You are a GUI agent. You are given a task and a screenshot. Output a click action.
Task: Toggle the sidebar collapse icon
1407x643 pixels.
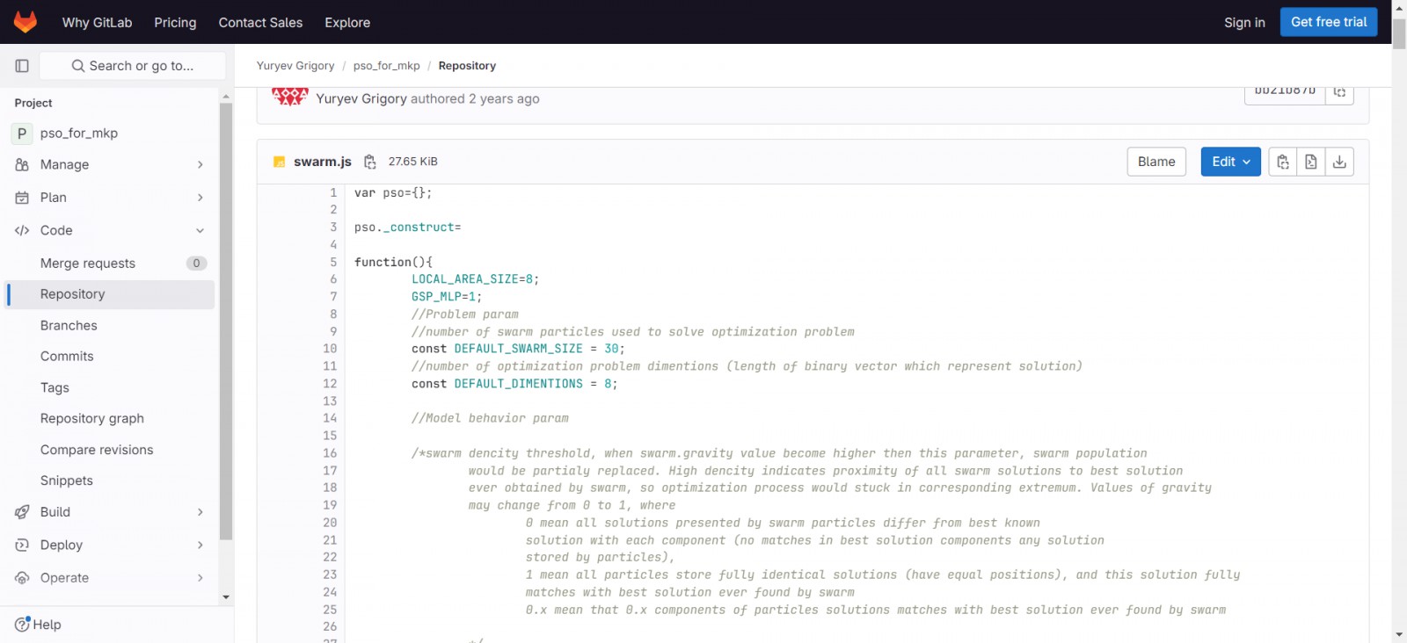pyautogui.click(x=22, y=66)
